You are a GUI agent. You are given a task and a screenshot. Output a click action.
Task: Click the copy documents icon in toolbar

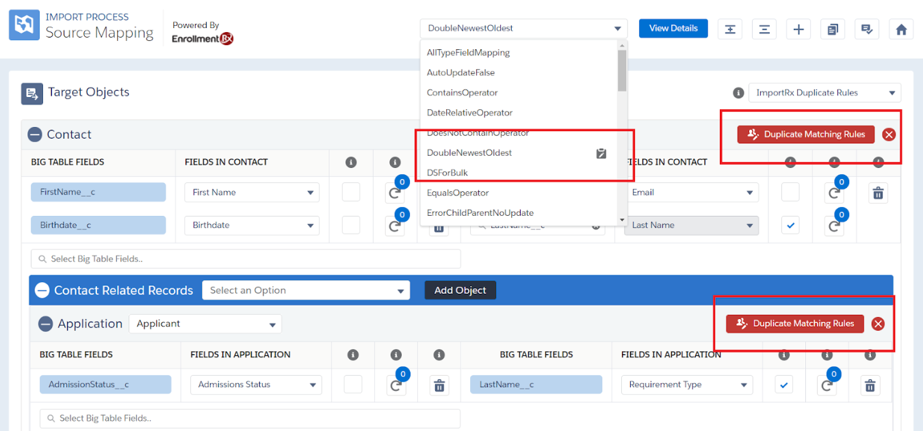pos(833,29)
